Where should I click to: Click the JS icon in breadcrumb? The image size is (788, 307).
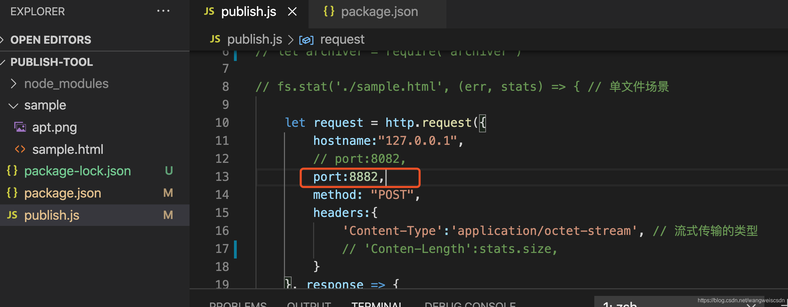(x=215, y=39)
